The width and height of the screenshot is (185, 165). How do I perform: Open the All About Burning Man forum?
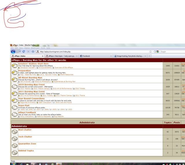pos(30,78)
